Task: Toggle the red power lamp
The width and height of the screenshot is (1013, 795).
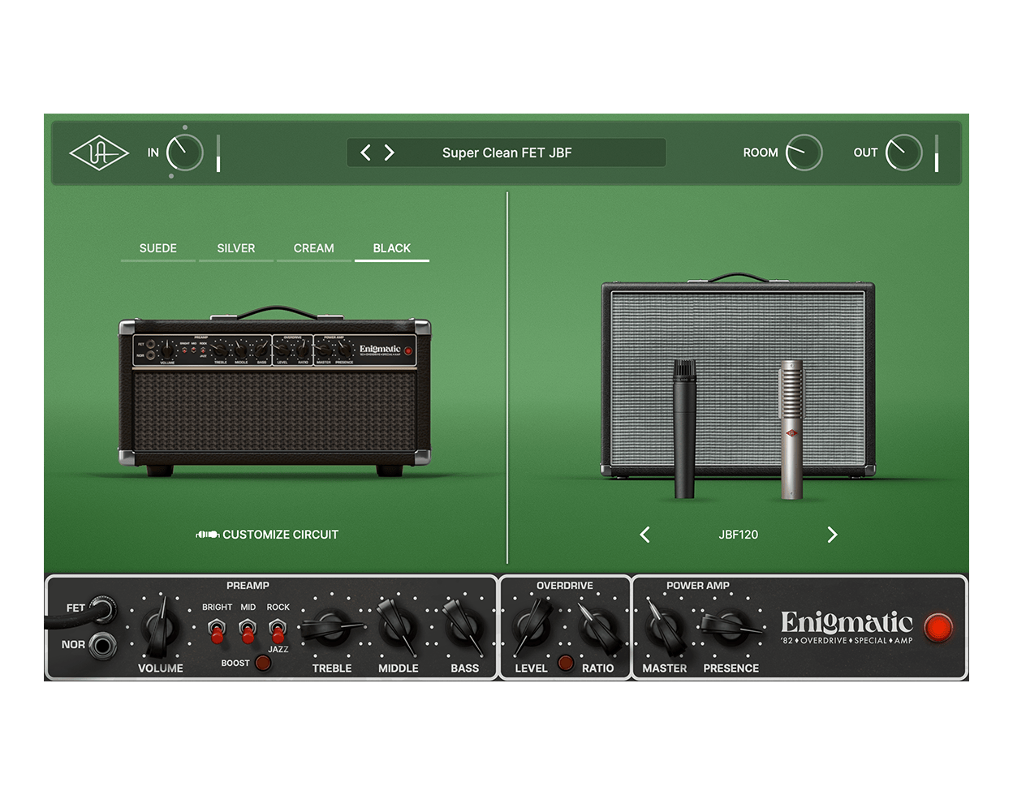Action: click(938, 628)
